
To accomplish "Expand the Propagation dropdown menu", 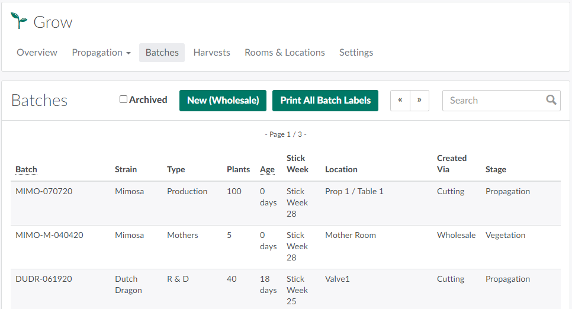I will 101,52.
